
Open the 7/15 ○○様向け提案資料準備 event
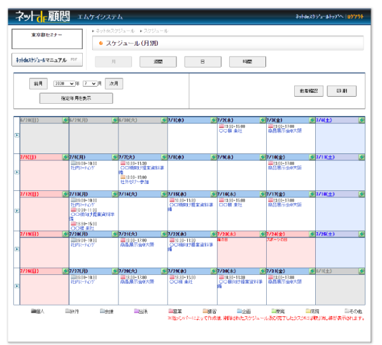pos(190,207)
